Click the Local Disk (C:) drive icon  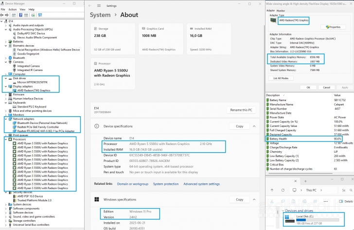click(290, 219)
